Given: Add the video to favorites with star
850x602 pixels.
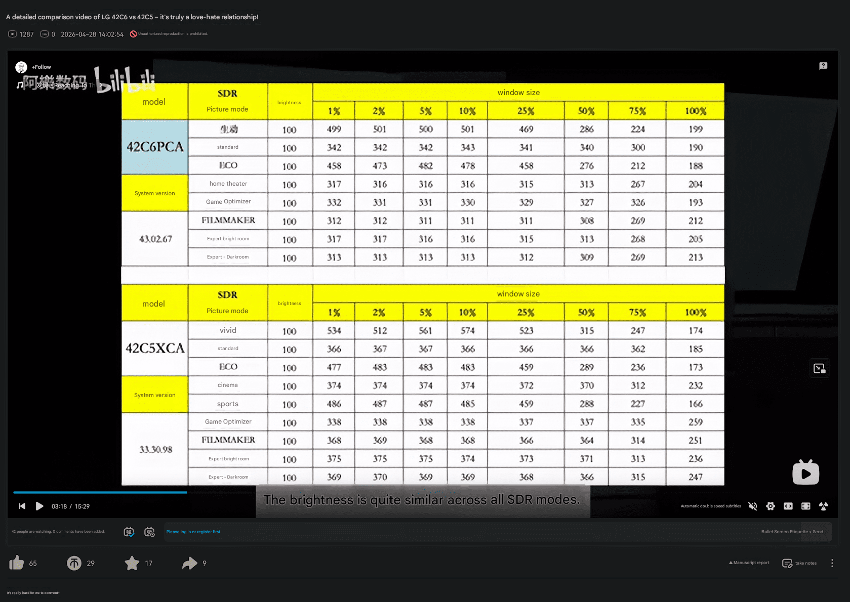Looking at the screenshot, I should (132, 563).
